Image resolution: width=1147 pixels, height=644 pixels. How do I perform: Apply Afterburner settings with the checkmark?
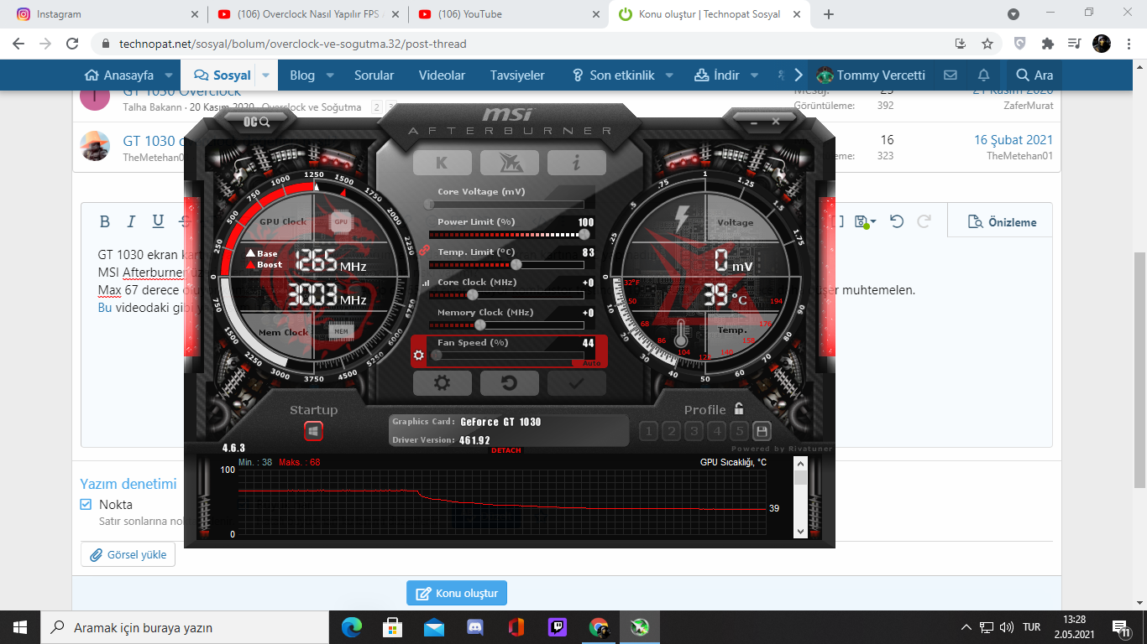576,383
